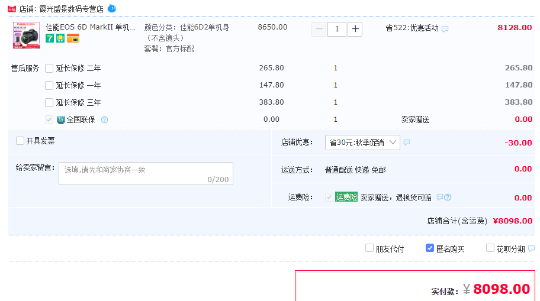The height and width of the screenshot is (301, 540).
Task: Click 普通配送 快递 免邮 shipping method text
Action: (355, 170)
